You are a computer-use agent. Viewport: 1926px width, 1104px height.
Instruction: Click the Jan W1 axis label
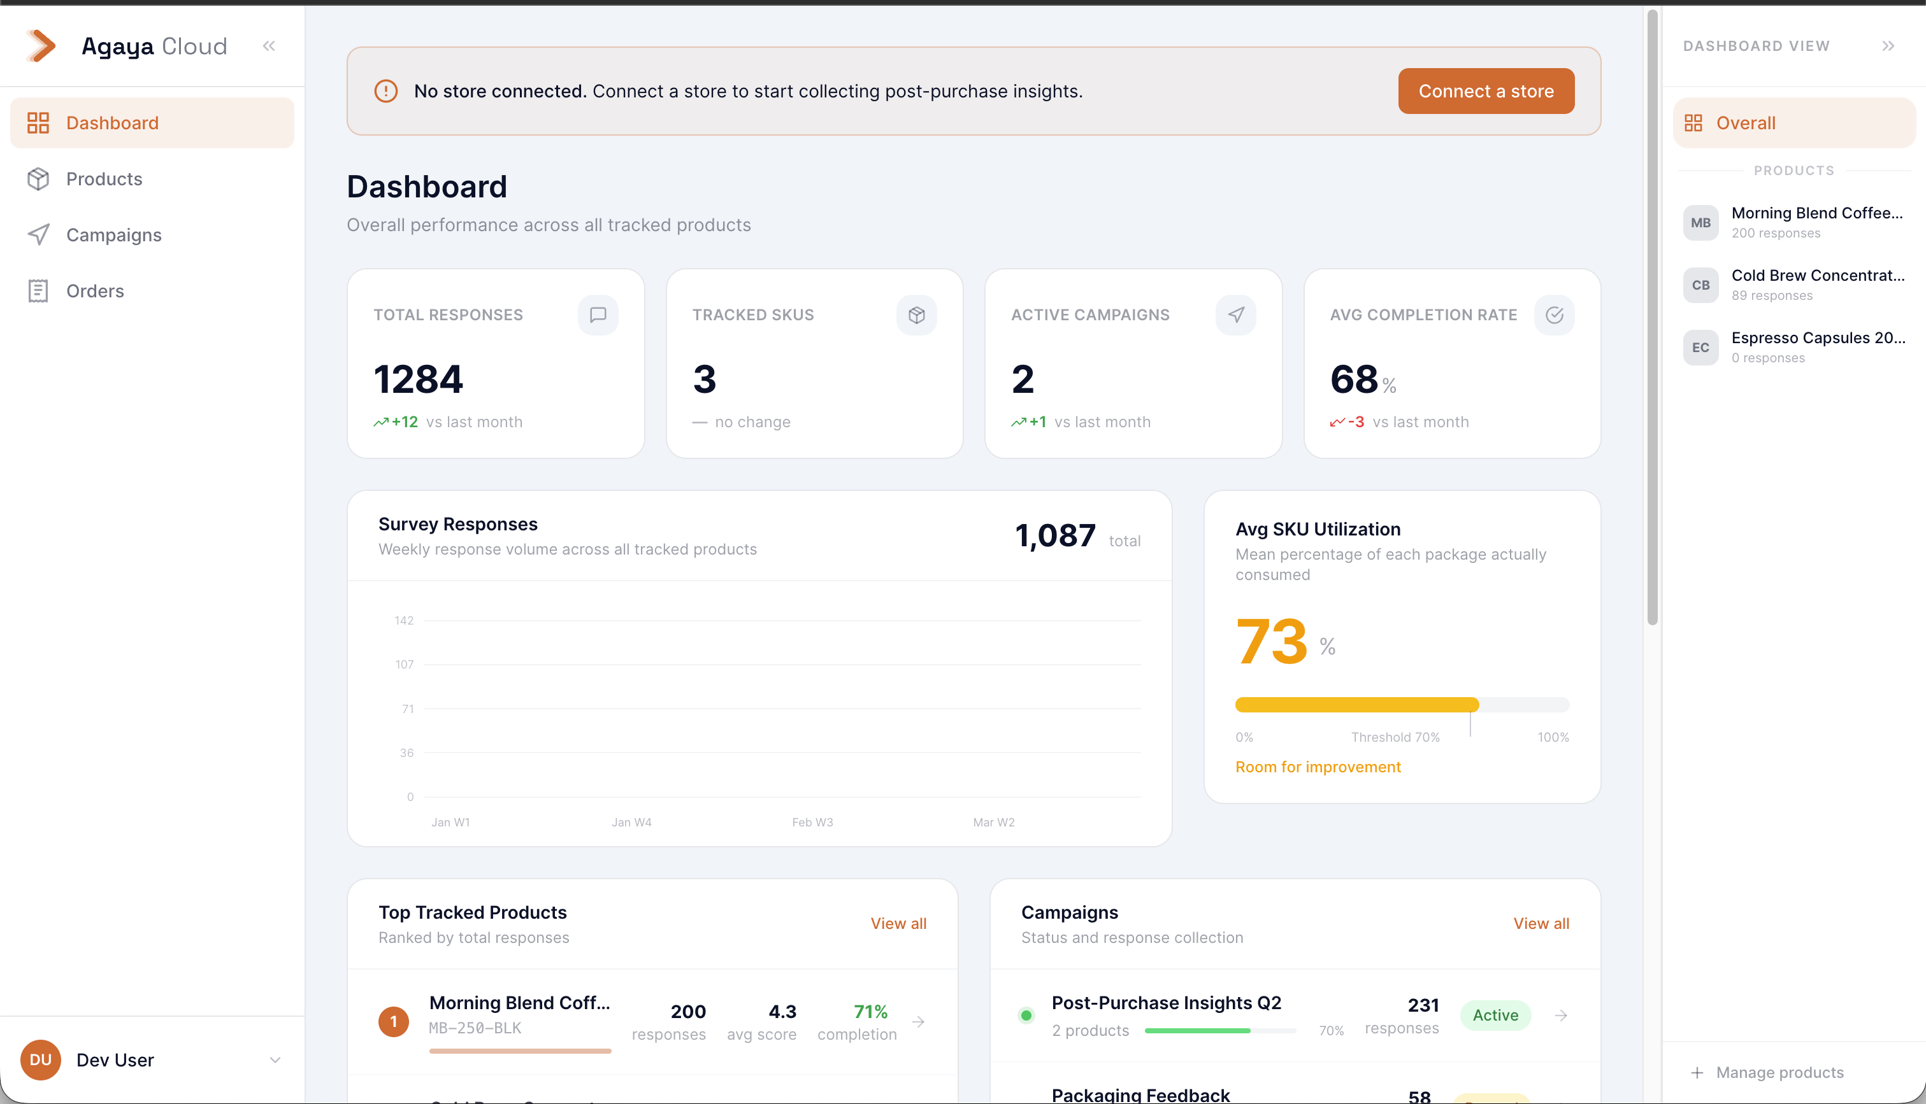(450, 822)
